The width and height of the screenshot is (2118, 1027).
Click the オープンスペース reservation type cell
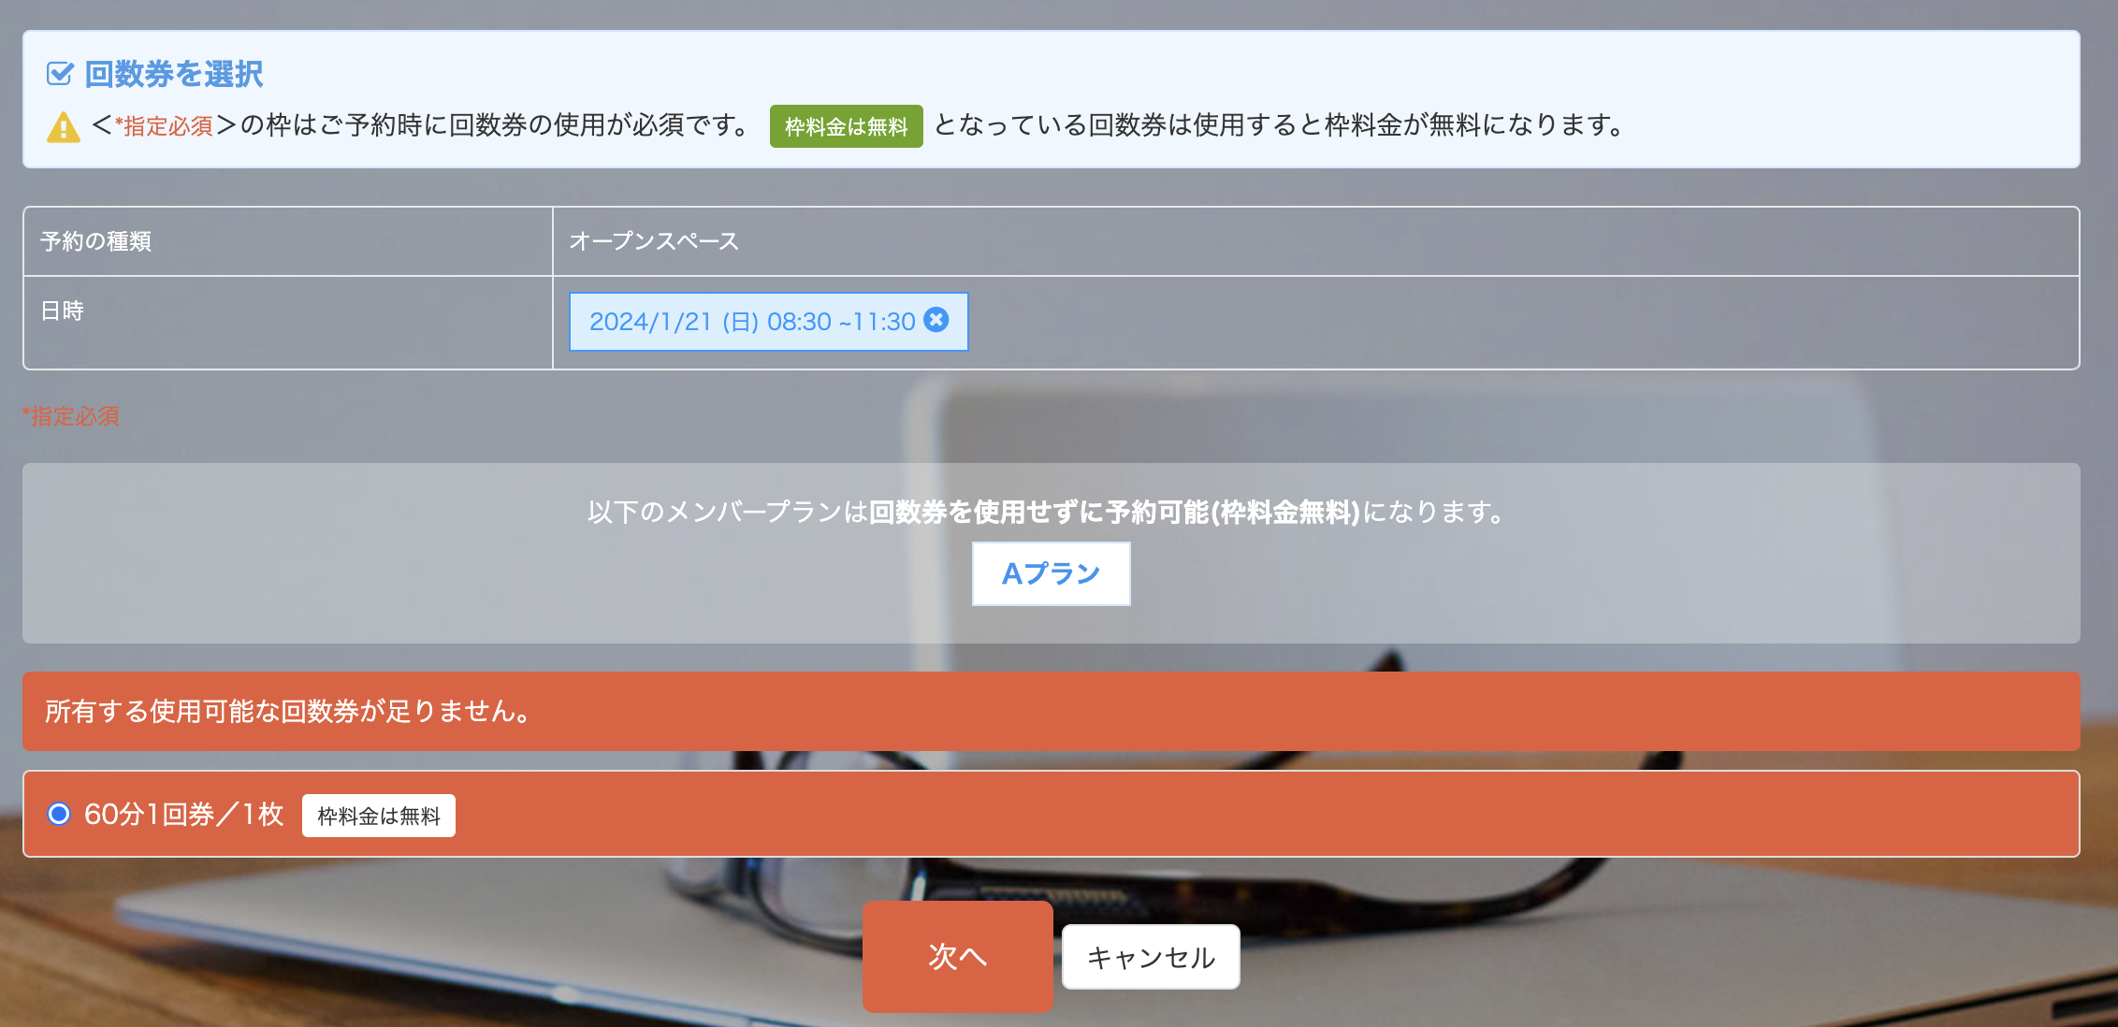click(x=654, y=241)
